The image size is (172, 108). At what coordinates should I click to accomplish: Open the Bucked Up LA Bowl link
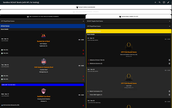[x=43, y=41]
